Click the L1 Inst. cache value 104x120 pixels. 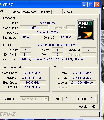point(82,78)
